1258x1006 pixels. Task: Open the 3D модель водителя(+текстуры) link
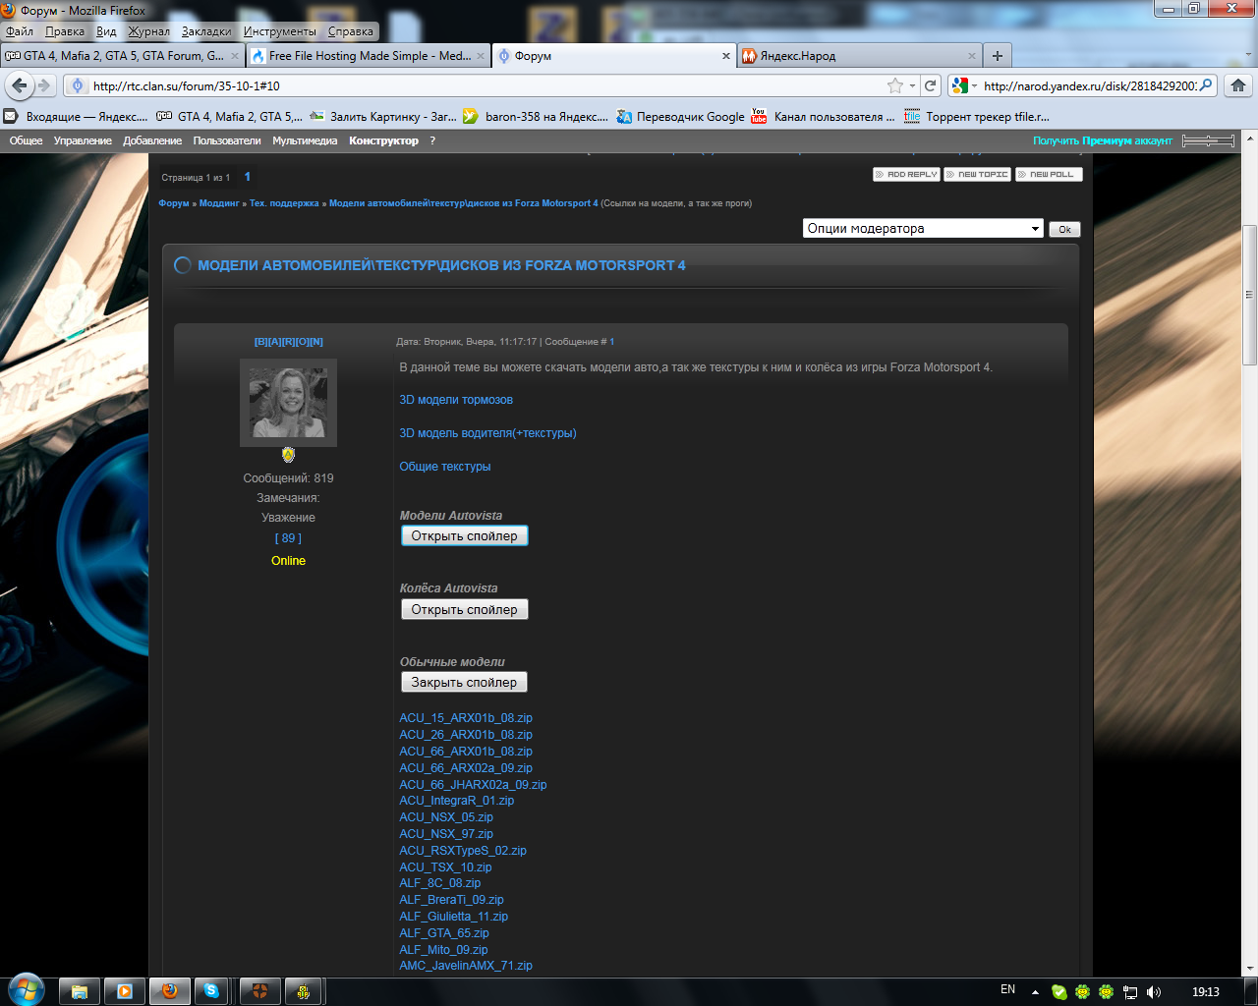[487, 433]
